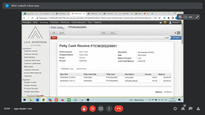Open the Purchases menu
This screenshot has width=205, height=115.
(x=54, y=22)
